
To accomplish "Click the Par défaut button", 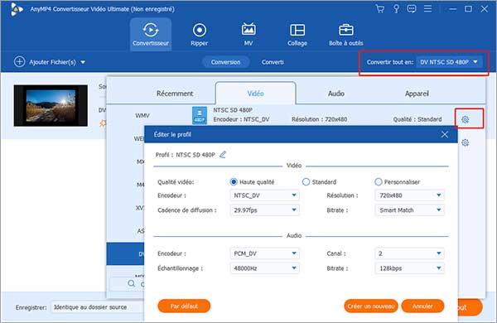I will [184, 306].
